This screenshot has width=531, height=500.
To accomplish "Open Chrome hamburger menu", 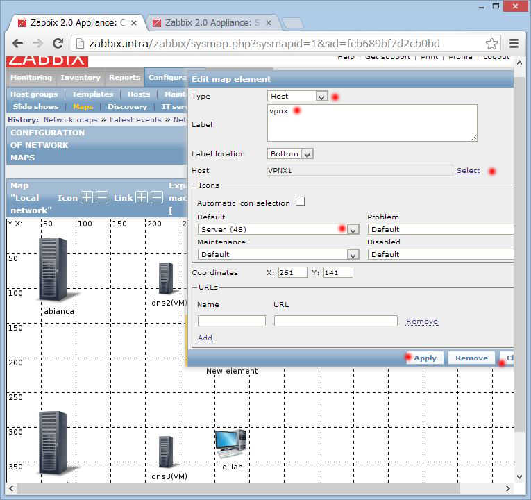I will (514, 43).
